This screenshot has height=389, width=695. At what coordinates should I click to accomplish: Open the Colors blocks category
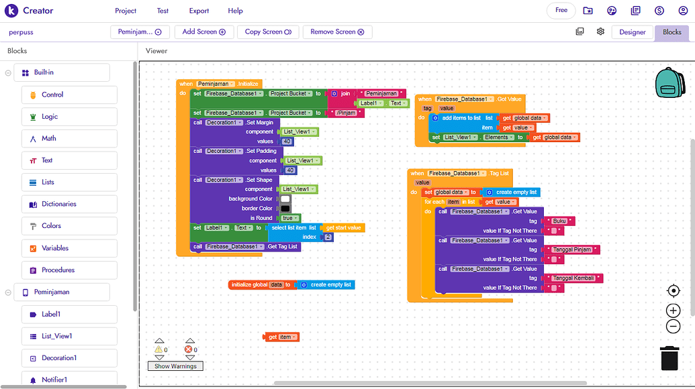pyautogui.click(x=69, y=226)
